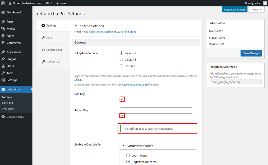This screenshot has width=268, height=165.
Task: Click the admin avatar in top bar
Action: pyautogui.click(x=265, y=3)
